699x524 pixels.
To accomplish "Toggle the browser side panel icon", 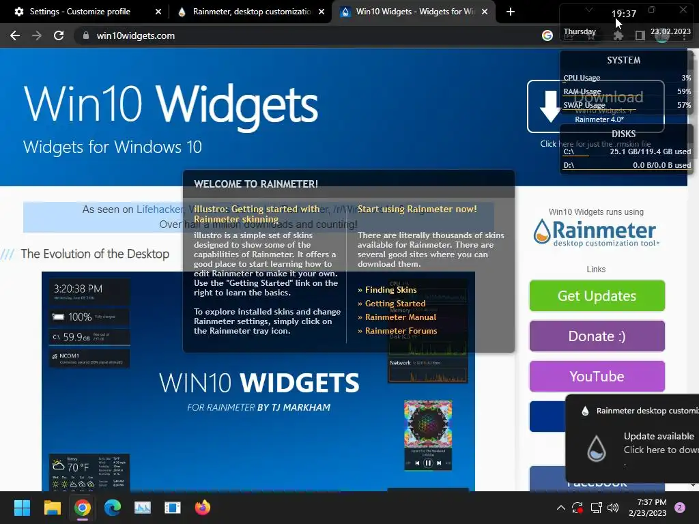I will click(x=640, y=35).
